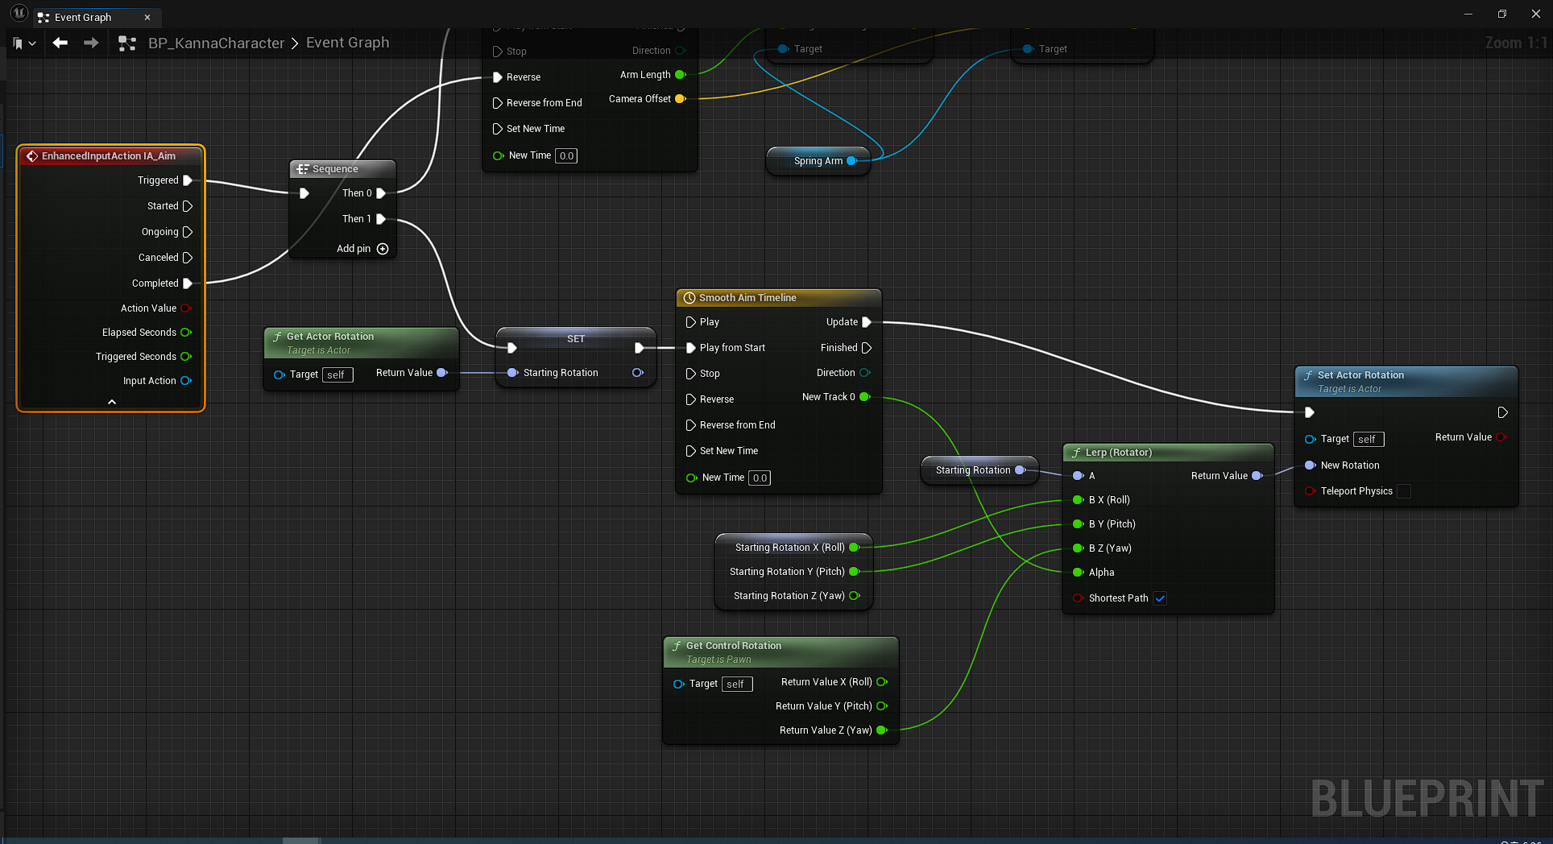Click Starting Rotation Z (Yaw) output pin
This screenshot has width=1553, height=844.
(x=855, y=596)
